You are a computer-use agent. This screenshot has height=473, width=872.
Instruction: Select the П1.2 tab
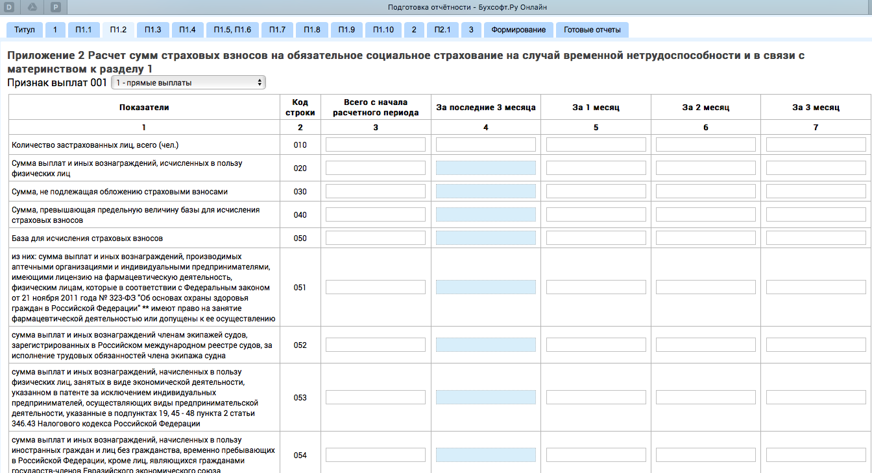click(x=118, y=30)
